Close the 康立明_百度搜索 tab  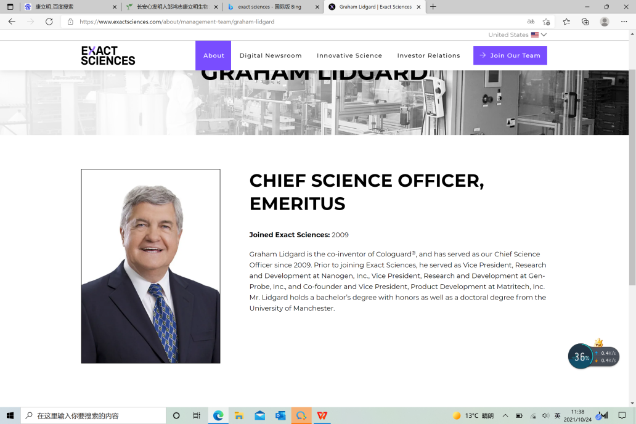click(x=115, y=7)
